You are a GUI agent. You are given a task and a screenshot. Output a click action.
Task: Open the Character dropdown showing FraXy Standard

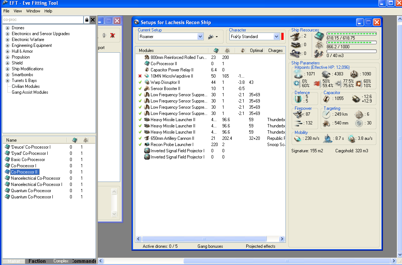(276, 37)
